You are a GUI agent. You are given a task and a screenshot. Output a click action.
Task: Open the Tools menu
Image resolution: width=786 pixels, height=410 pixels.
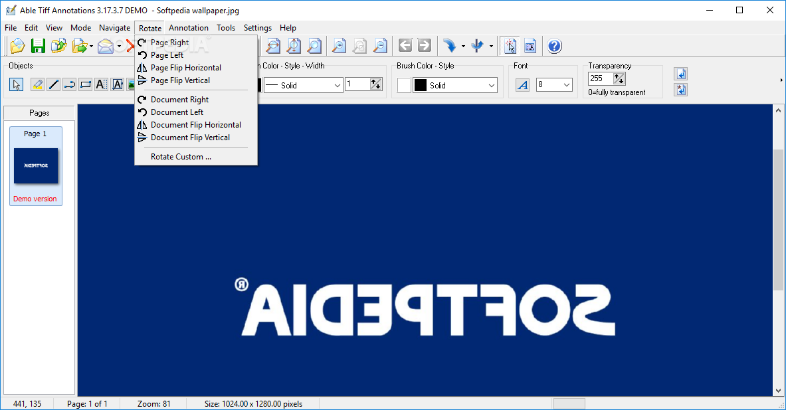[x=226, y=27]
